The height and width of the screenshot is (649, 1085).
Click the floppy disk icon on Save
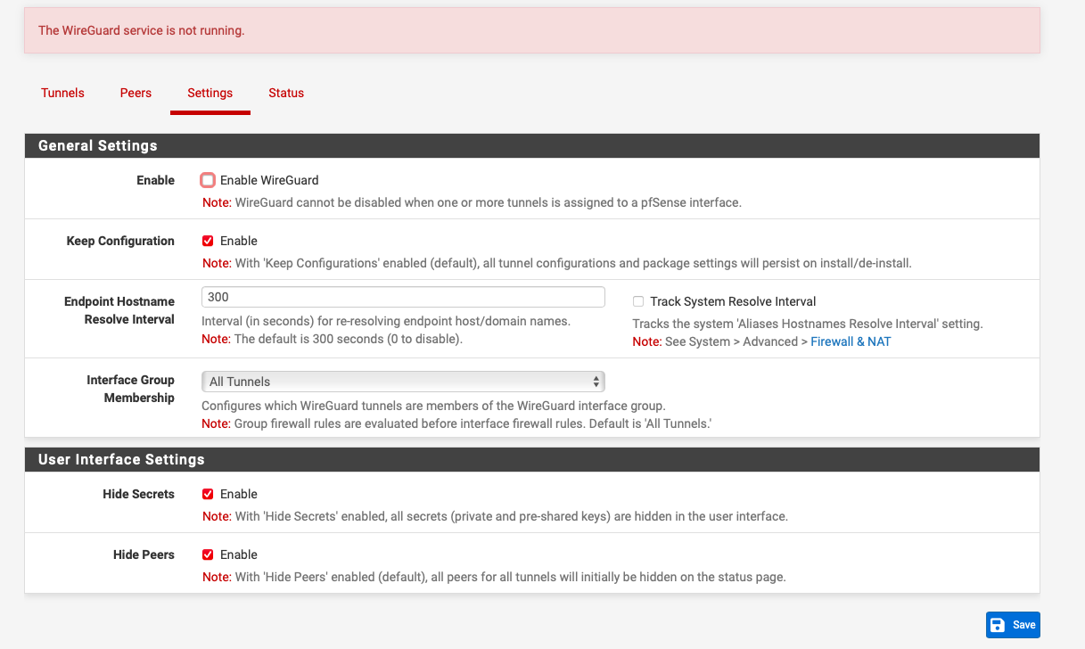(999, 625)
